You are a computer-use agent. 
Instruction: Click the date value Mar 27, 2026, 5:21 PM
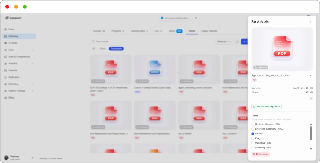click(303, 88)
